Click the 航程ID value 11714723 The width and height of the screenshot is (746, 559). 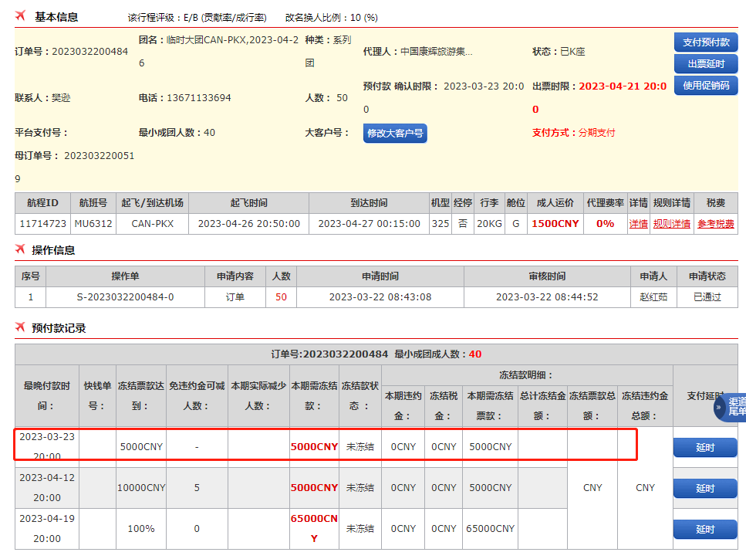pyautogui.click(x=42, y=224)
